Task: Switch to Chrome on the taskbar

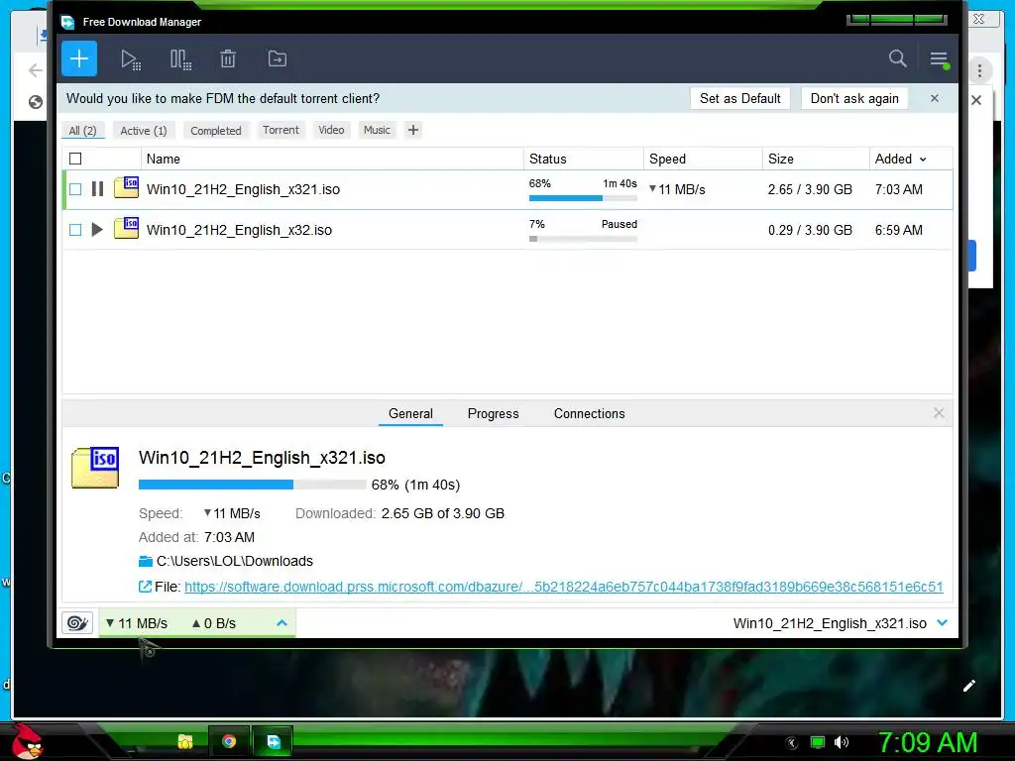Action: click(229, 741)
